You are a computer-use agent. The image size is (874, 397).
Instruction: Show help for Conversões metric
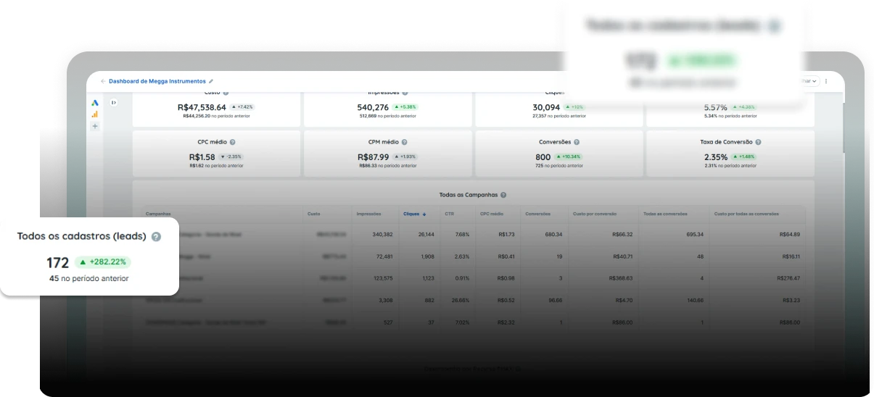click(577, 143)
